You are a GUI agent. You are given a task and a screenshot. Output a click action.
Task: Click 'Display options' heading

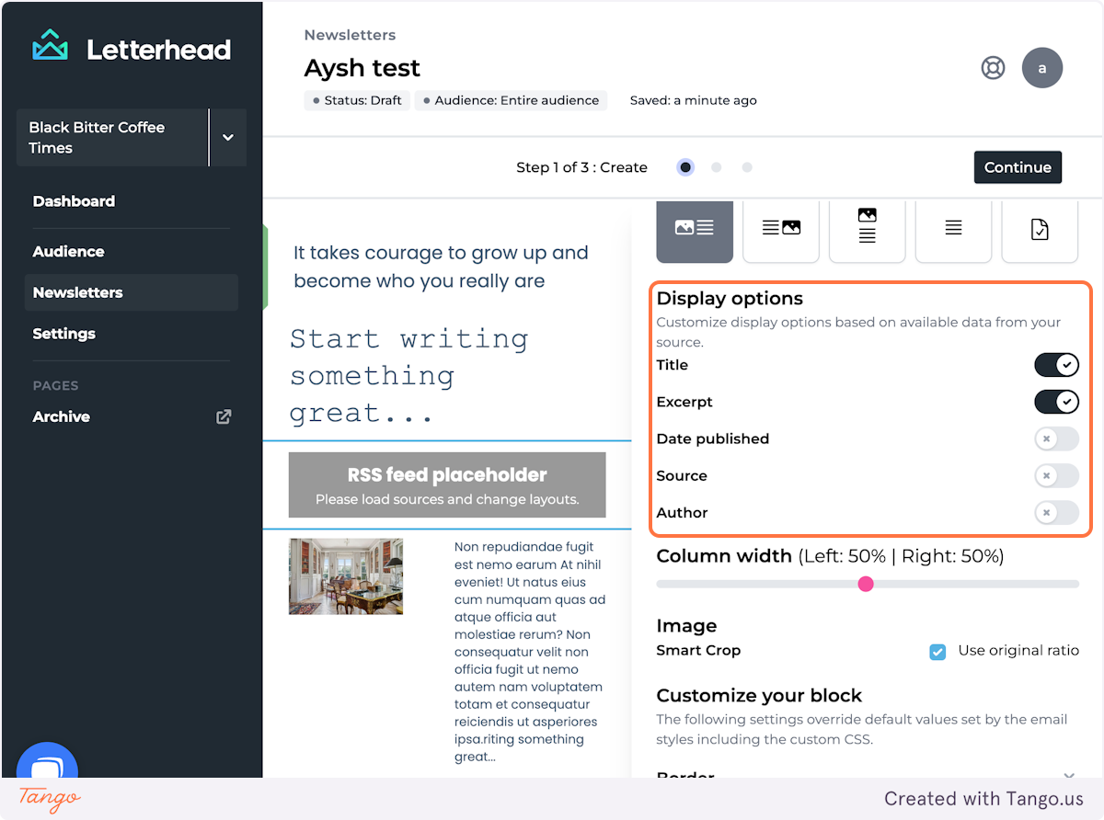pos(730,298)
